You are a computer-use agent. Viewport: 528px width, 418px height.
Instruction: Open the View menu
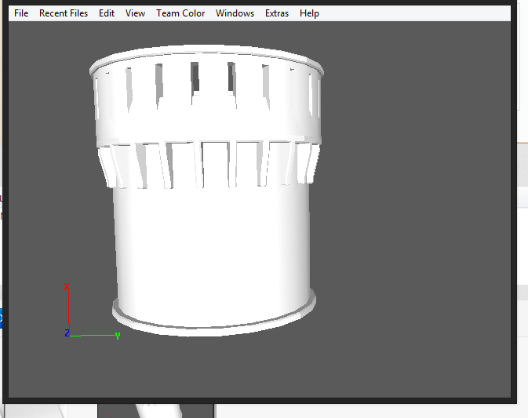[x=135, y=13]
